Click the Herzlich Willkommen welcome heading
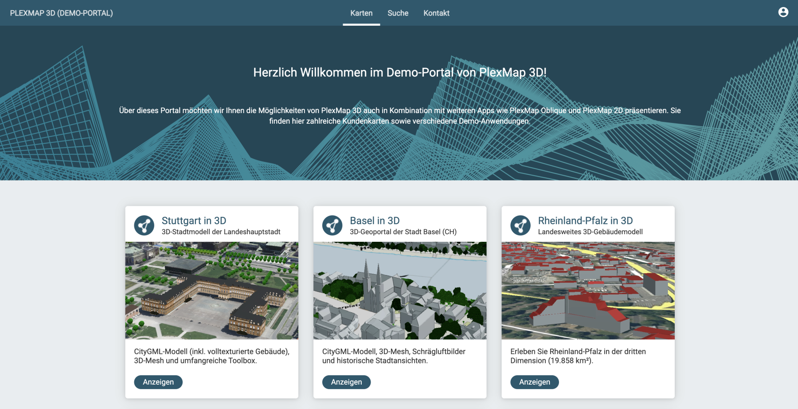 399,72
